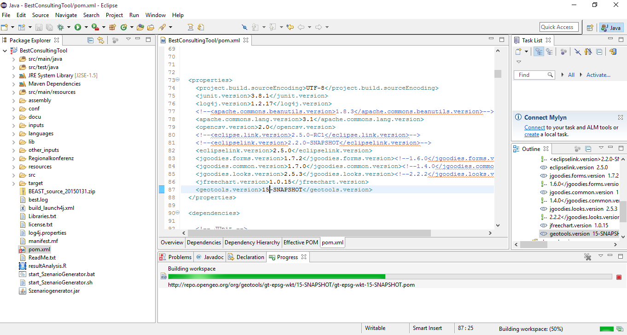Click the Connect link in Mylyn panel

pyautogui.click(x=534, y=127)
